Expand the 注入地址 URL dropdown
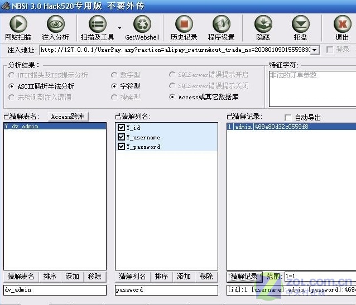 (x=315, y=50)
